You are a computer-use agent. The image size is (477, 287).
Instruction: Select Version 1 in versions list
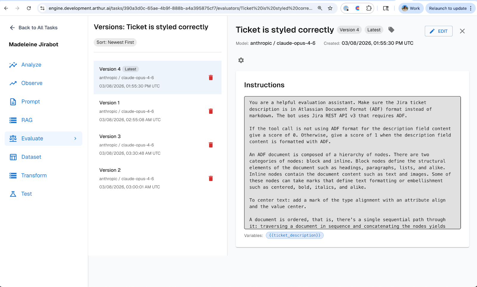coord(157,111)
